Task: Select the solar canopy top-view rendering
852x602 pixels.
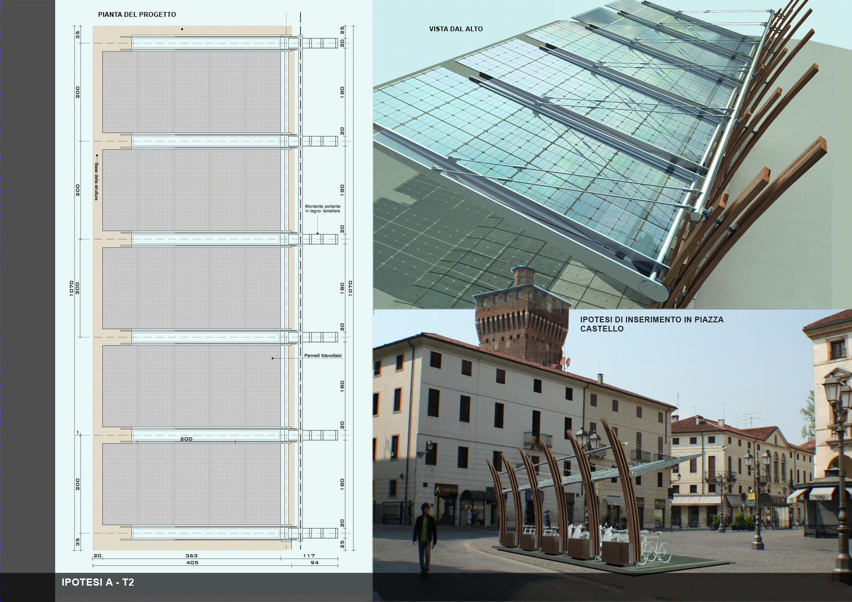Action: click(613, 154)
